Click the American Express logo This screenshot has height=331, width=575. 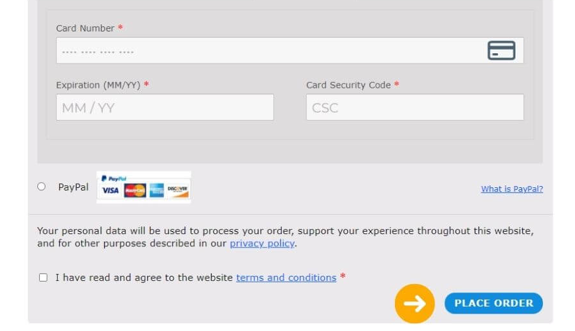pos(156,191)
